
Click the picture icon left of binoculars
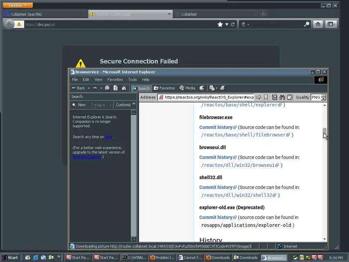275,97
